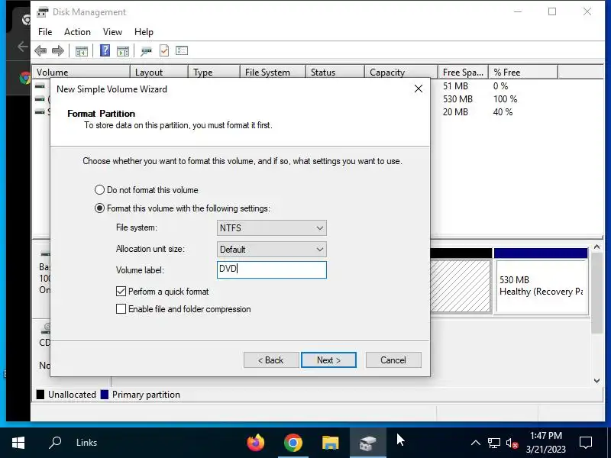Click the scroll up arrow in disk pane

[596, 247]
